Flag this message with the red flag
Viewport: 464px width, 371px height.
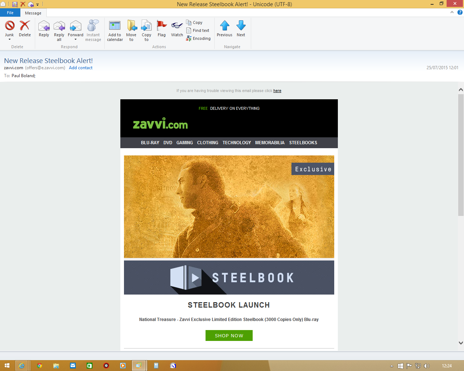pyautogui.click(x=162, y=28)
